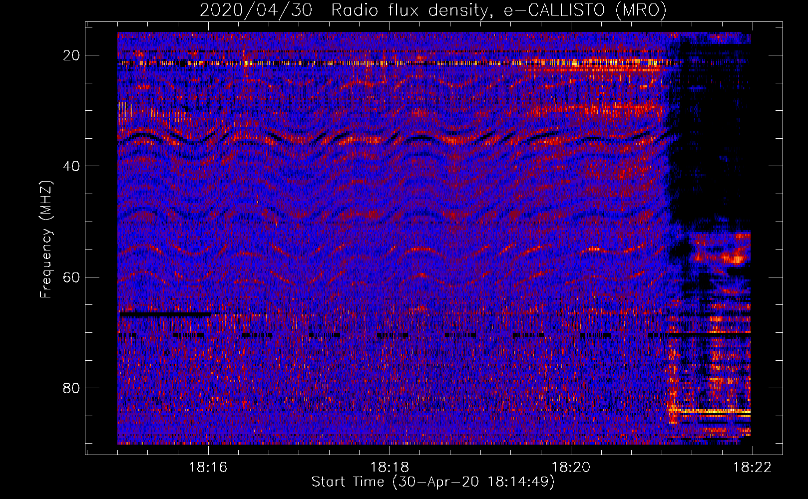This screenshot has width=808, height=499.
Task: Click the 18:18 time tick label
Action: [390, 467]
